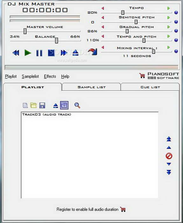The width and height of the screenshot is (183, 223).
Task: Click the Semitone pitch slider handle
Action: pos(136,22)
